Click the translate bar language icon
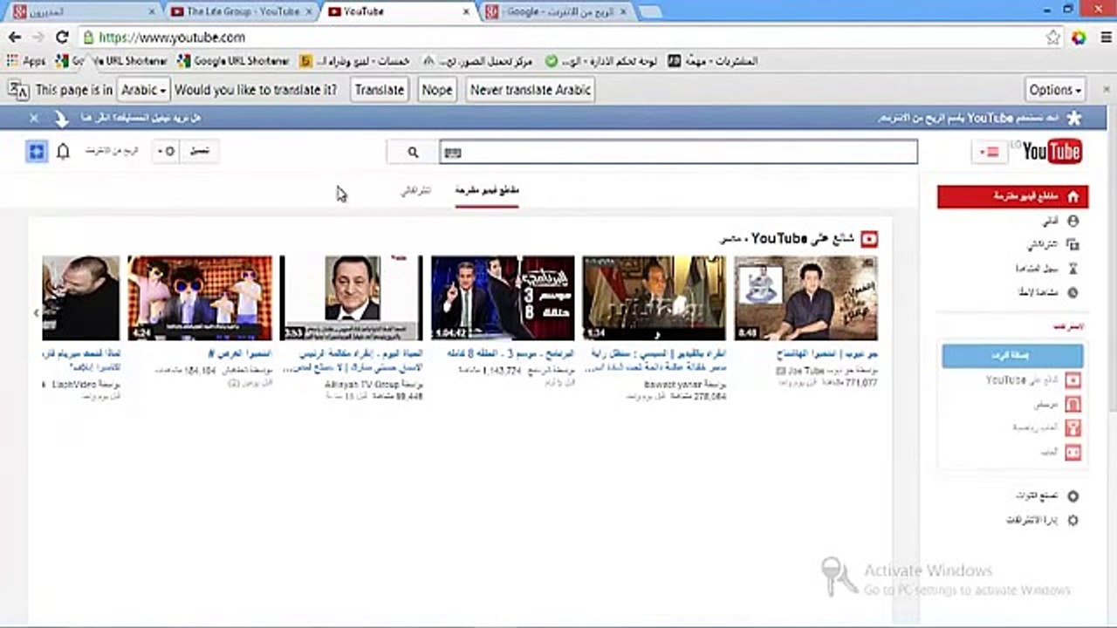The image size is (1117, 628). tap(18, 90)
